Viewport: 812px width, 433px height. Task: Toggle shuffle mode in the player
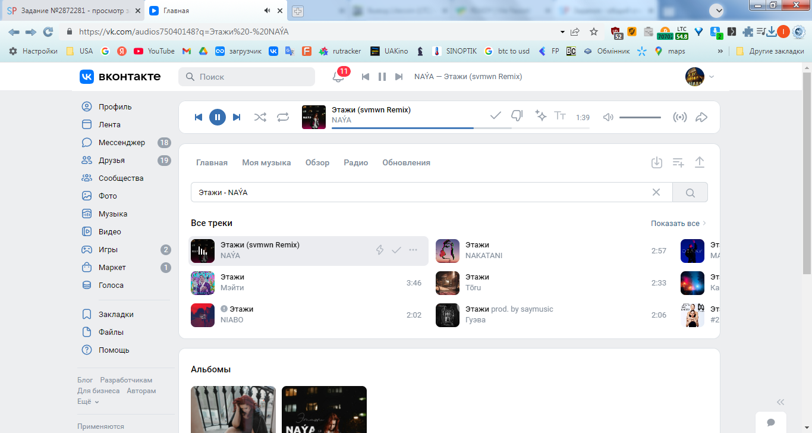point(260,117)
